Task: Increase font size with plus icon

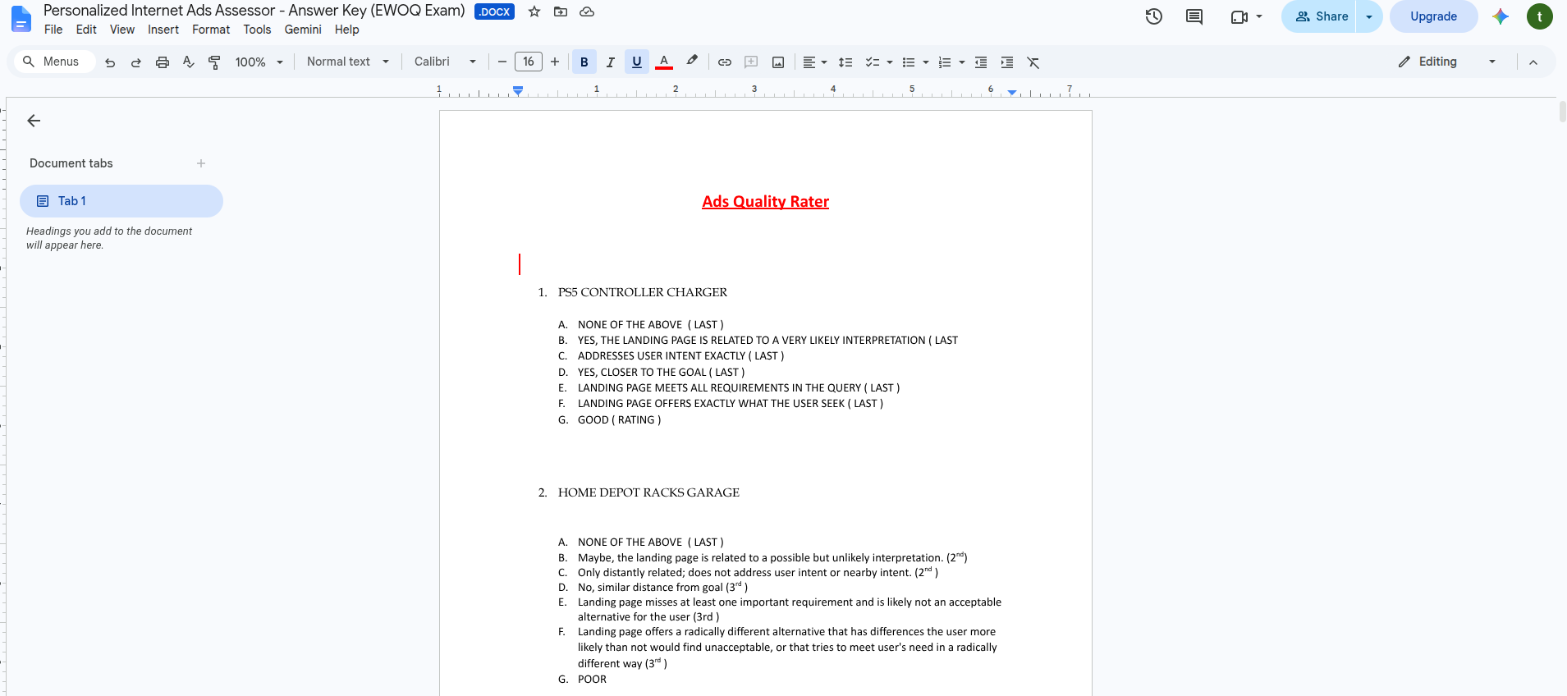Action: (x=555, y=62)
